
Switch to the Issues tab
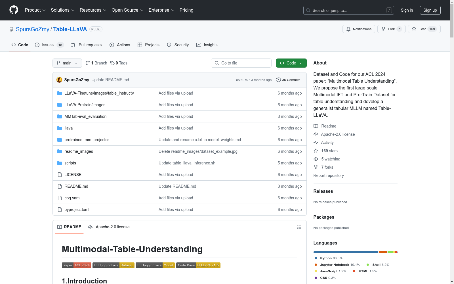tap(48, 45)
